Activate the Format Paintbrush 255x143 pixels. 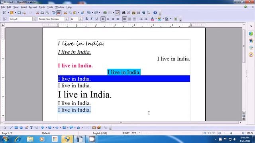(x=82, y=13)
